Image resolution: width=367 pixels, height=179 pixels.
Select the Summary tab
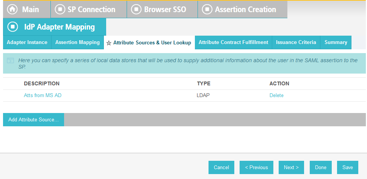coord(336,42)
